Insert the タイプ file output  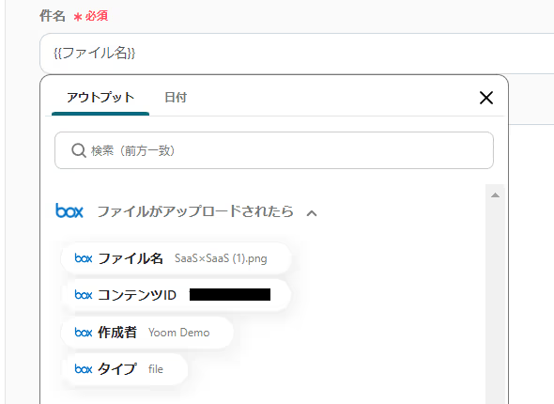tap(124, 369)
